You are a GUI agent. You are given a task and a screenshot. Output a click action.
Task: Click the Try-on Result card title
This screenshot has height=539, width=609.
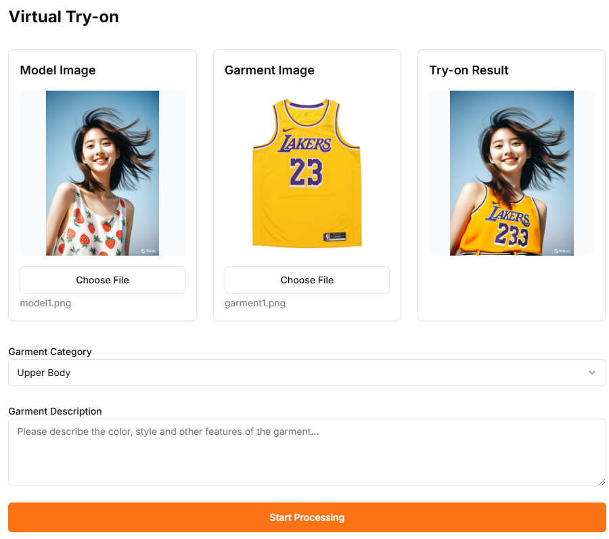(x=469, y=70)
